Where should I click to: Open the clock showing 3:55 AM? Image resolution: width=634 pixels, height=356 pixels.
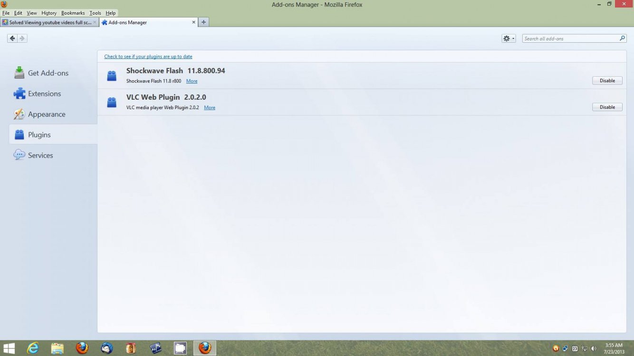[614, 348]
